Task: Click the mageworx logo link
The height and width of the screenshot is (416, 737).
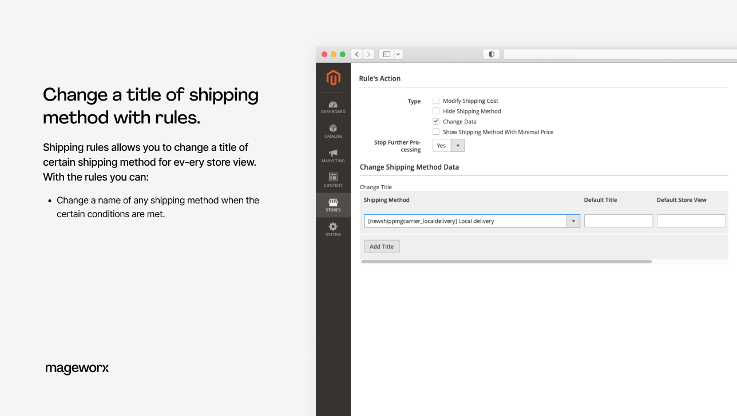Action: pos(77,368)
